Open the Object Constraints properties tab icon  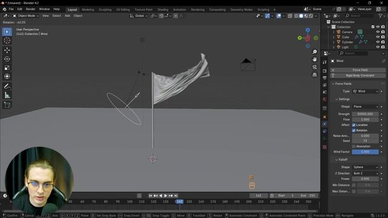[325, 131]
